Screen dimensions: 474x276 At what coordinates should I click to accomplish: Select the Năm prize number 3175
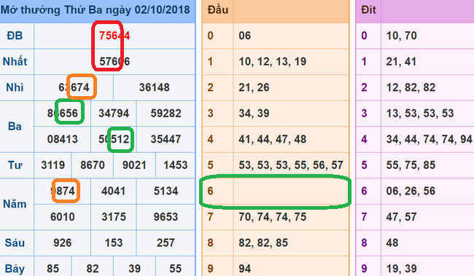[x=114, y=217]
